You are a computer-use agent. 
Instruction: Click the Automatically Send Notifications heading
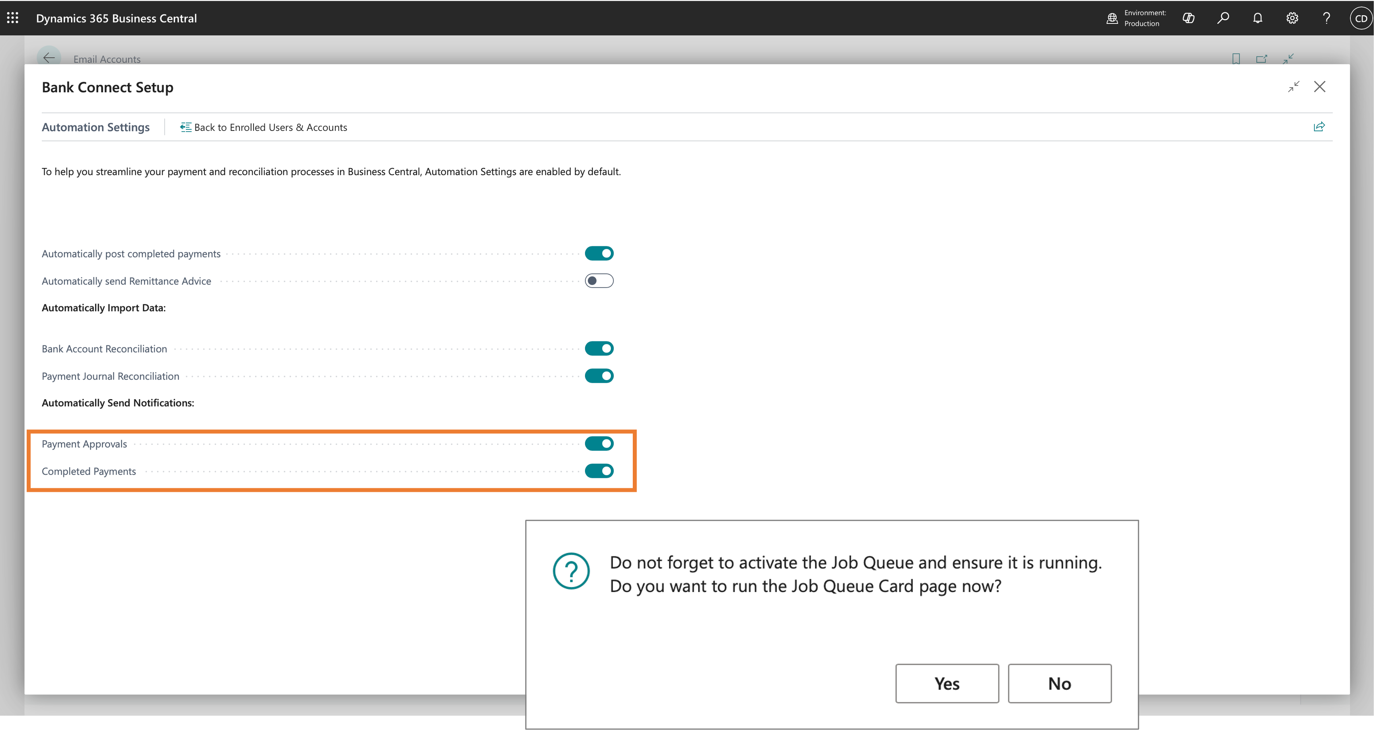pos(118,403)
